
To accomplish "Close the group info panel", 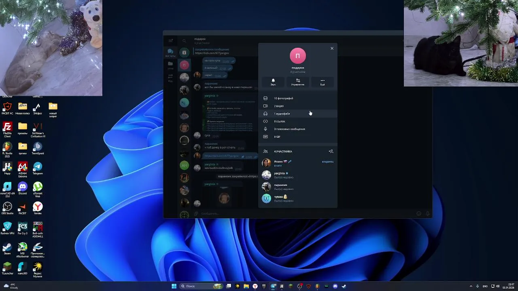I will [332, 48].
